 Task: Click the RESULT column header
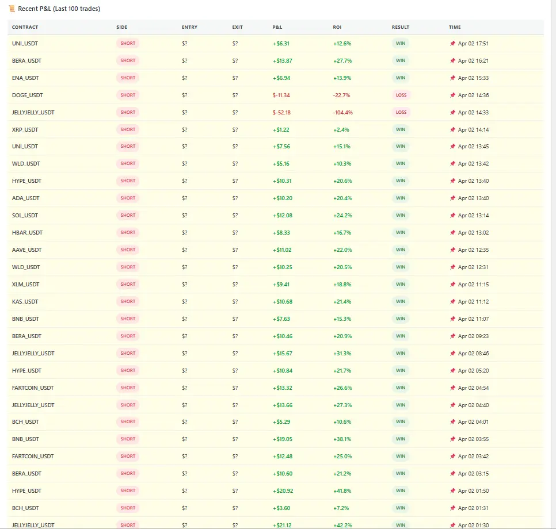click(x=401, y=27)
